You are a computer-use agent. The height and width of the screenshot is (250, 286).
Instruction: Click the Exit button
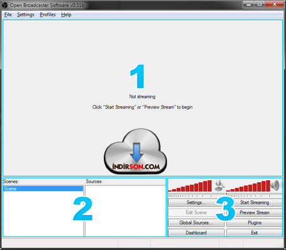pyautogui.click(x=254, y=233)
